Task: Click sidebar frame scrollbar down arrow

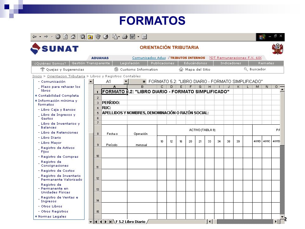Action: (91, 222)
